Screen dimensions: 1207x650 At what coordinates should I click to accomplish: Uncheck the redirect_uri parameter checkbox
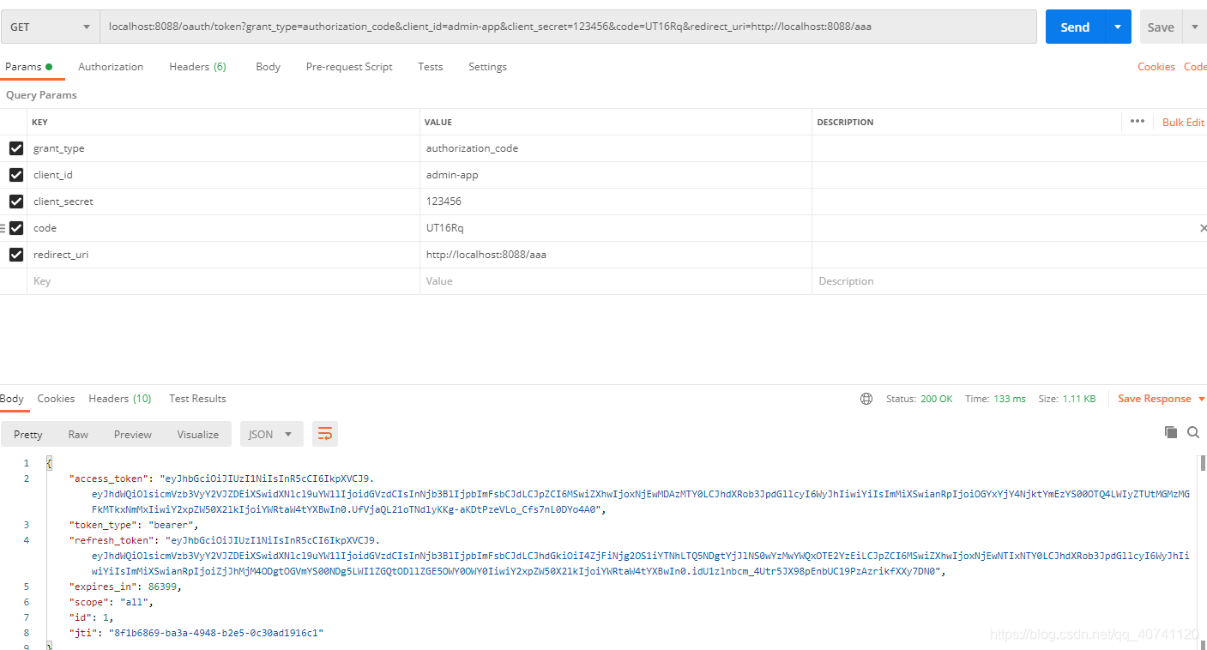15,255
